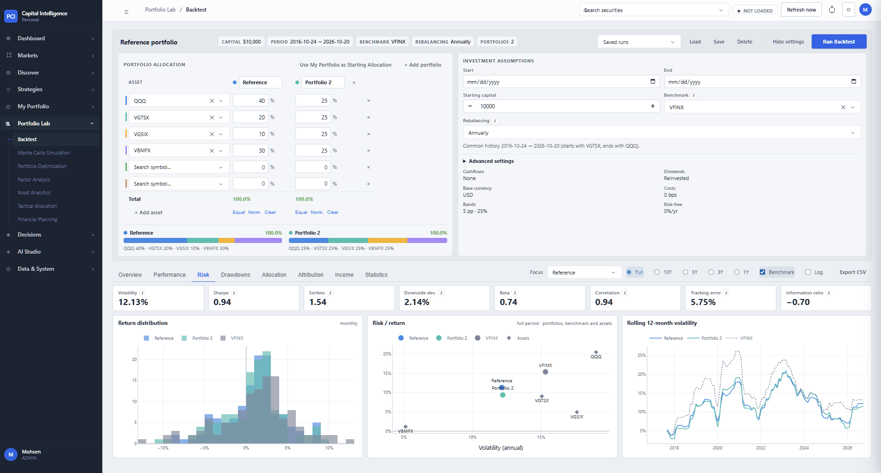Open the Start date calendar picker
The image size is (881, 473).
pos(653,81)
